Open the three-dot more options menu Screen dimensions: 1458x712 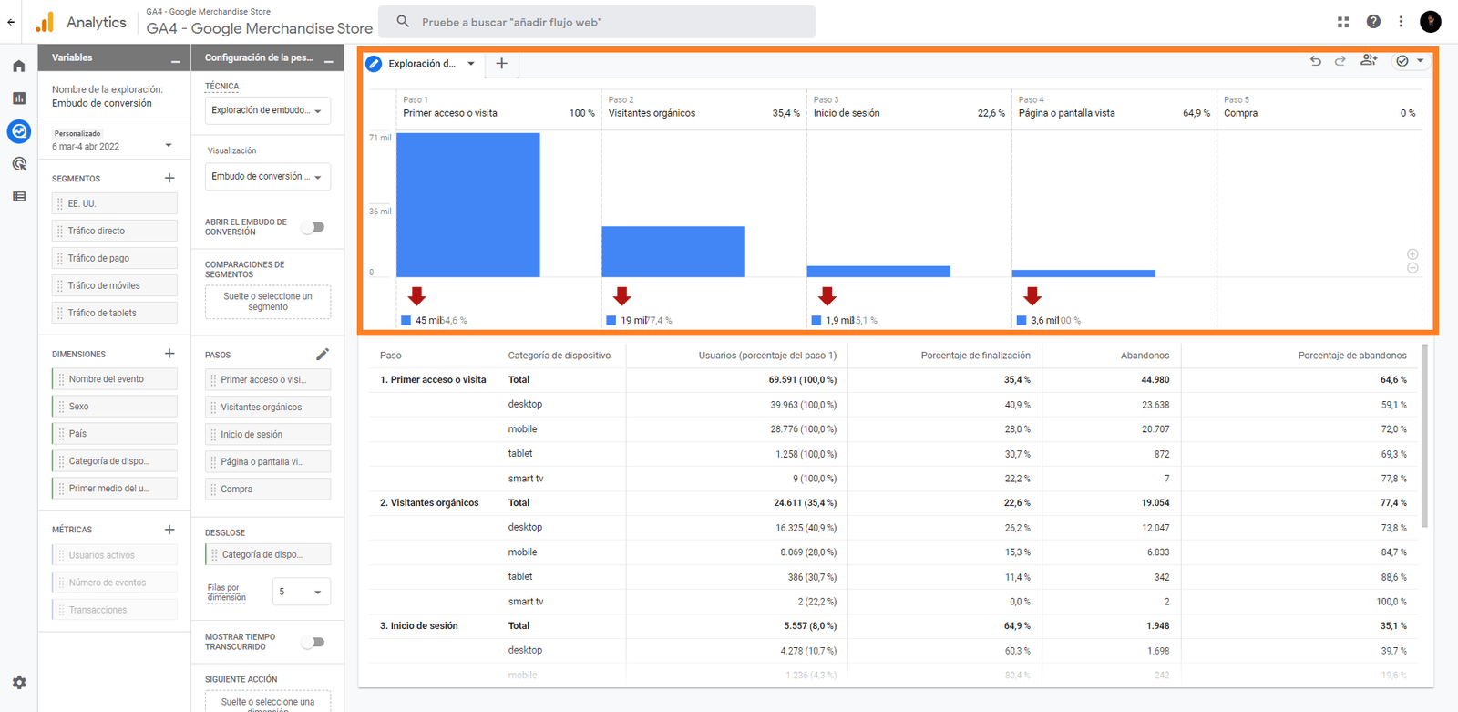coord(1401,22)
